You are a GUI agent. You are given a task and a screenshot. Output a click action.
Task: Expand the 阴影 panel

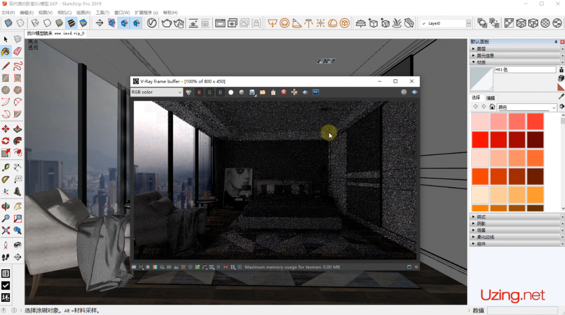(515, 224)
